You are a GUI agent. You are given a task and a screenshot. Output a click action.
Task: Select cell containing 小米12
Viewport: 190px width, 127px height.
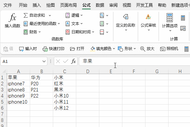64,108
